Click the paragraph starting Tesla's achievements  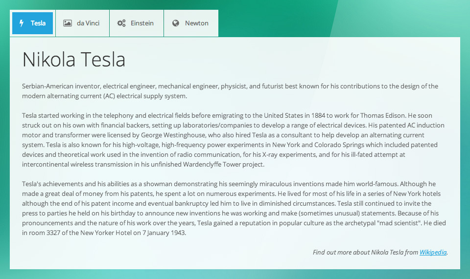pyautogui.click(x=234, y=208)
